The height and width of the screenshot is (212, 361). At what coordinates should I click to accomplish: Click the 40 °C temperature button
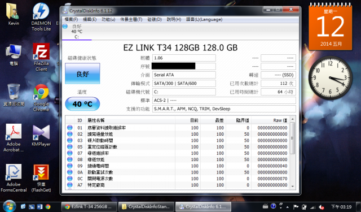tap(82, 104)
